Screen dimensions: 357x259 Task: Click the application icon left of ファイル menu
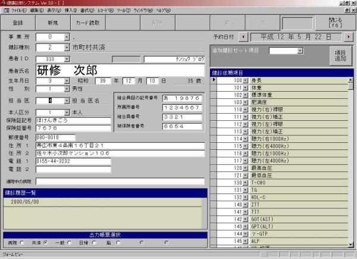pyautogui.click(x=7, y=11)
